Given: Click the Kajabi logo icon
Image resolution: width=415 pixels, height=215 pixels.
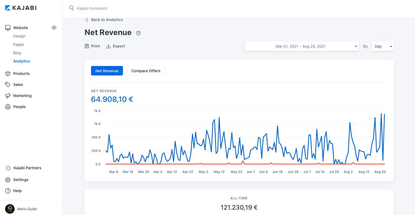Looking at the screenshot, I should [8, 8].
